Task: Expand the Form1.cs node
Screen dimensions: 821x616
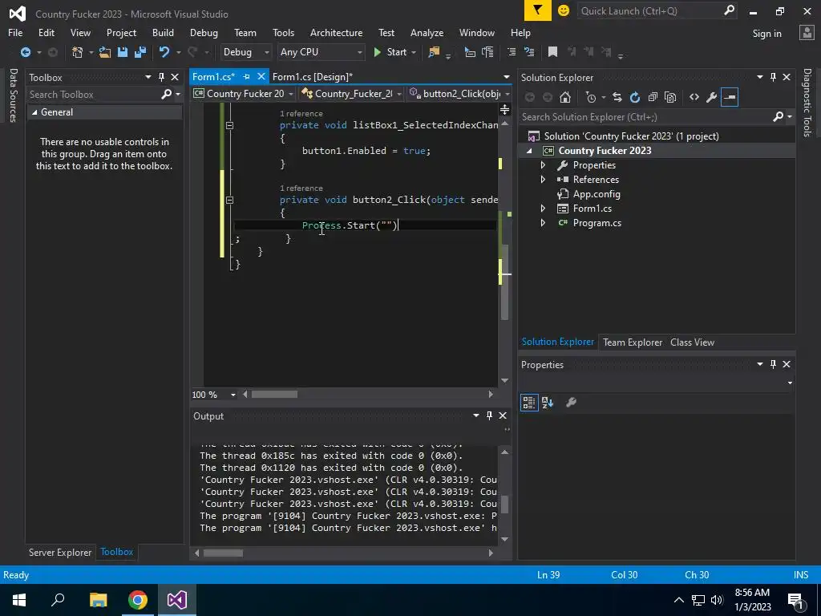Action: (543, 209)
